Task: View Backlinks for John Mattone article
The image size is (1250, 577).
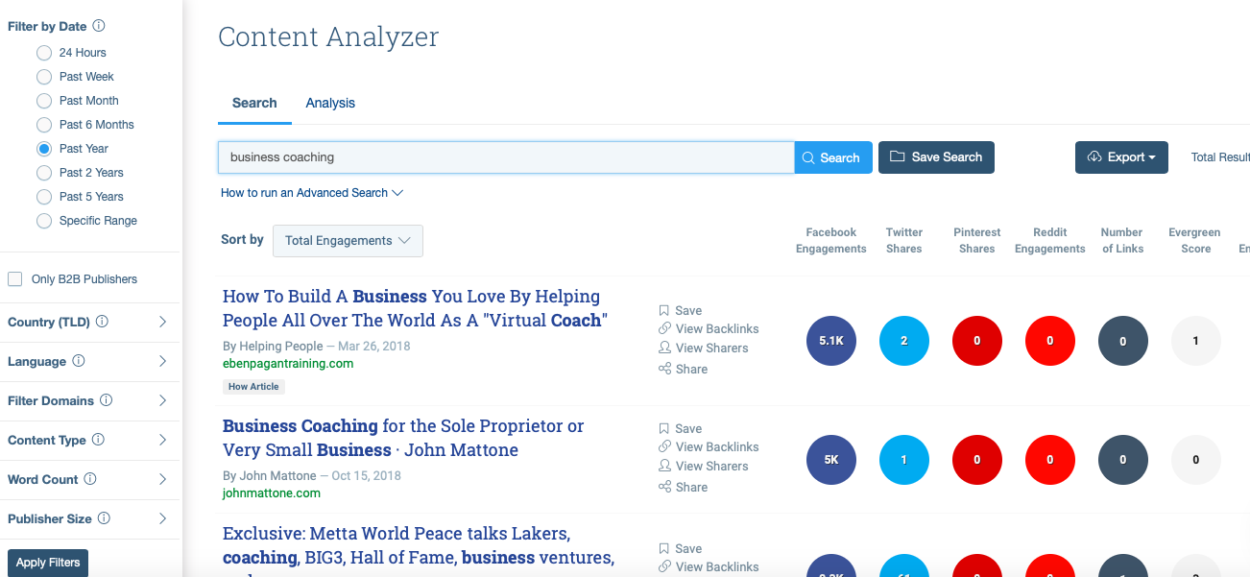Action: (709, 446)
